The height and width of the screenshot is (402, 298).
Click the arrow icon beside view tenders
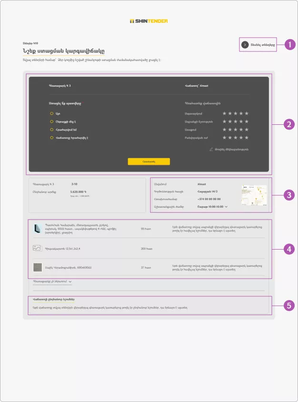pos(245,44)
